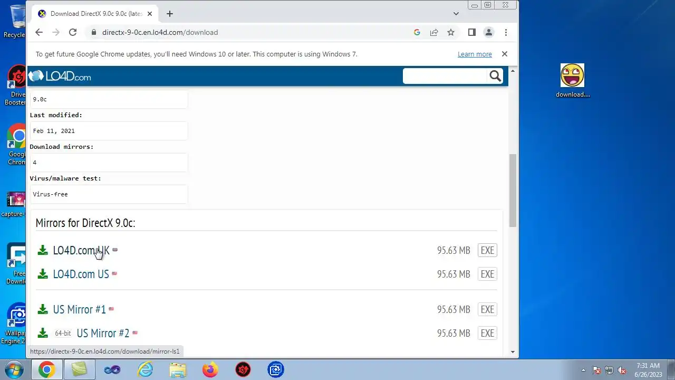Open the Chrome side panel icon

point(472,32)
